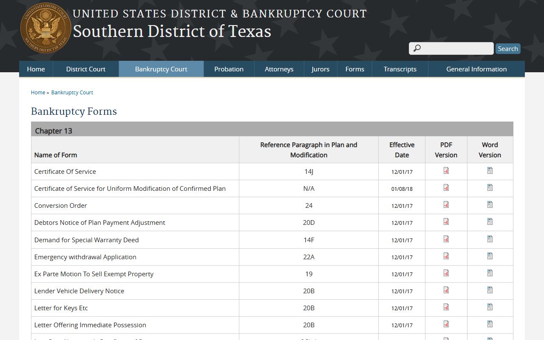Viewport: 544px width, 340px height.
Task: Select the Lender Vehicle Delivery Notice text
Action: pos(79,291)
